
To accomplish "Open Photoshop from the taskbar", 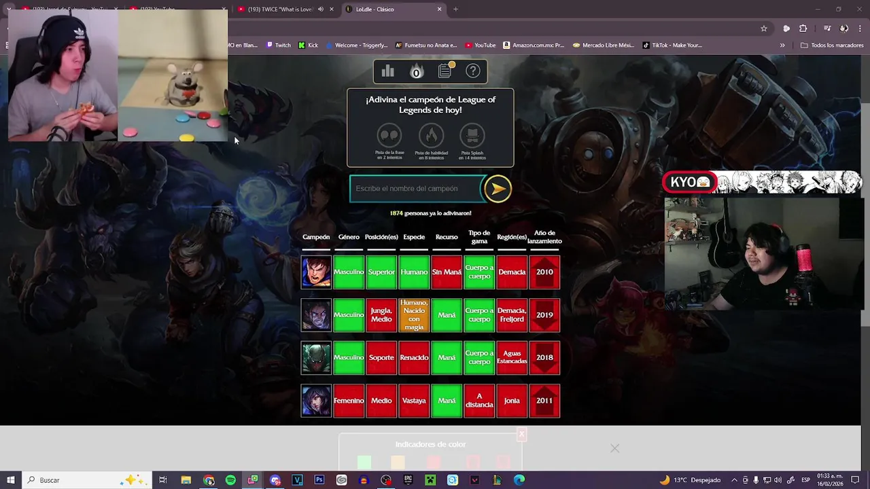I will tap(319, 480).
